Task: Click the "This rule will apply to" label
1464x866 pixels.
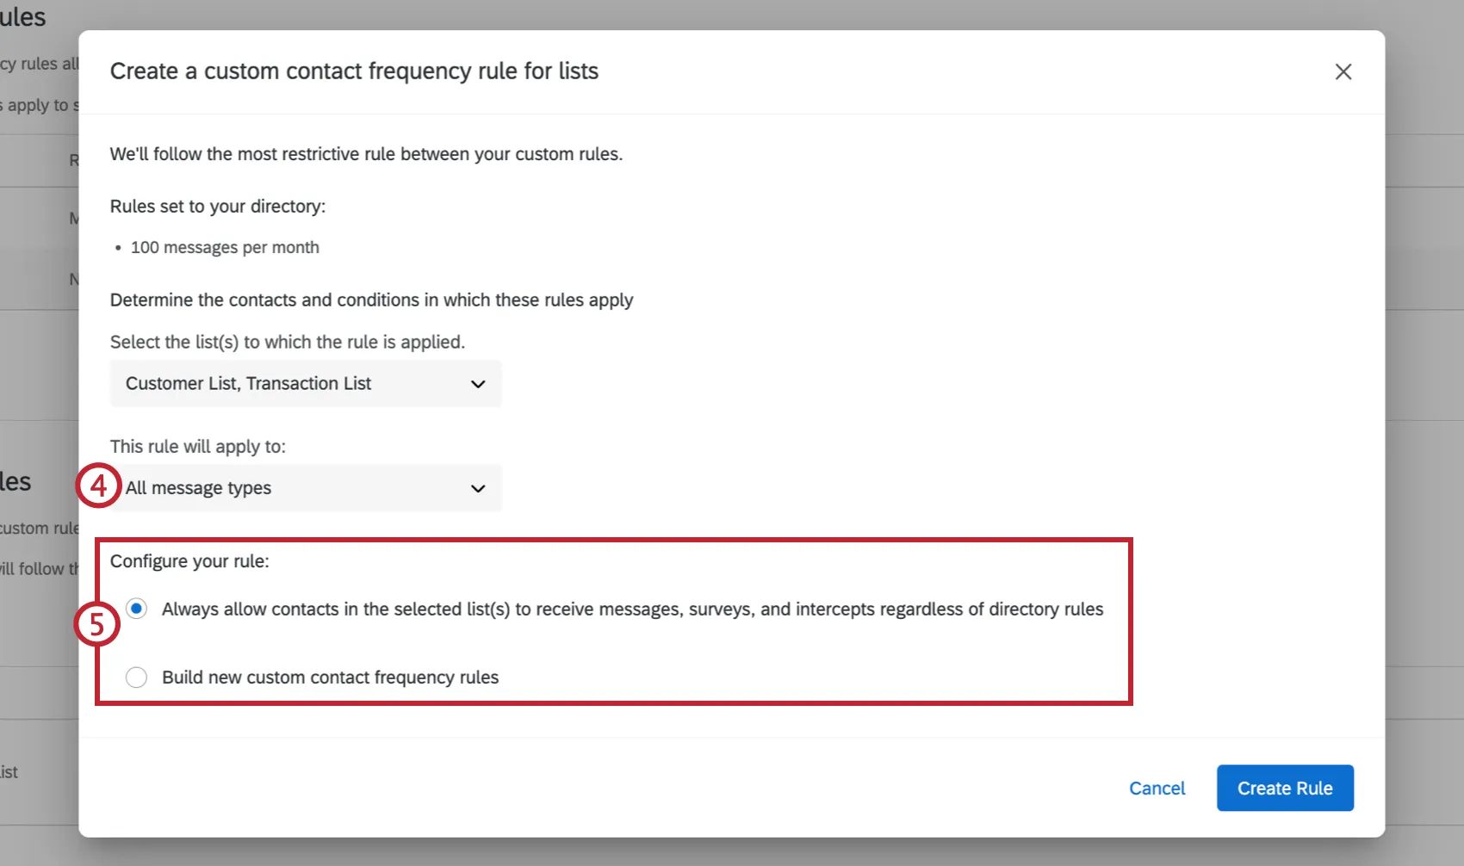Action: coord(197,446)
